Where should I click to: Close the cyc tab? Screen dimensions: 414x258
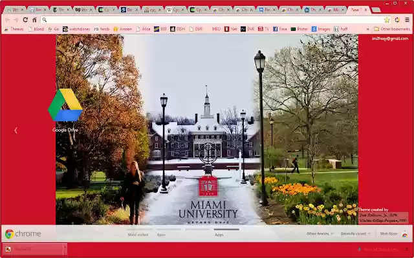coord(160,10)
